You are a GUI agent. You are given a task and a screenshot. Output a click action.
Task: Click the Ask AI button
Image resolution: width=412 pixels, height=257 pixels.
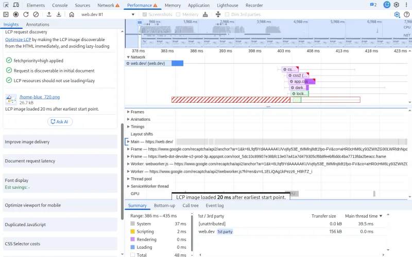pyautogui.click(x=60, y=122)
